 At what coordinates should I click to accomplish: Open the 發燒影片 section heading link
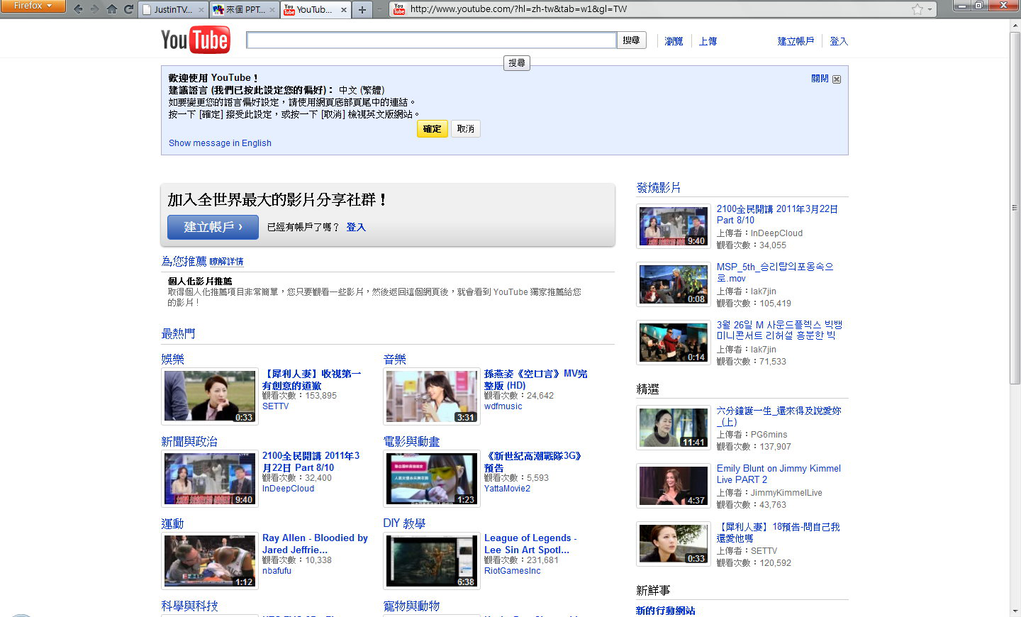[x=659, y=188]
